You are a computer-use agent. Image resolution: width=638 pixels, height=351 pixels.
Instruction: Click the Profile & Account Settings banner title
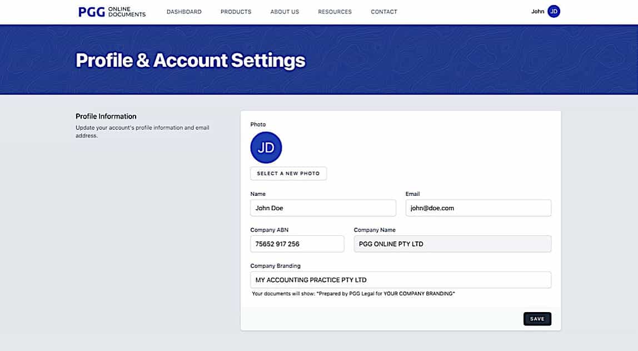tap(190, 60)
